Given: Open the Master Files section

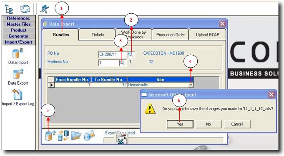Looking at the screenshot, I should point(18,24).
